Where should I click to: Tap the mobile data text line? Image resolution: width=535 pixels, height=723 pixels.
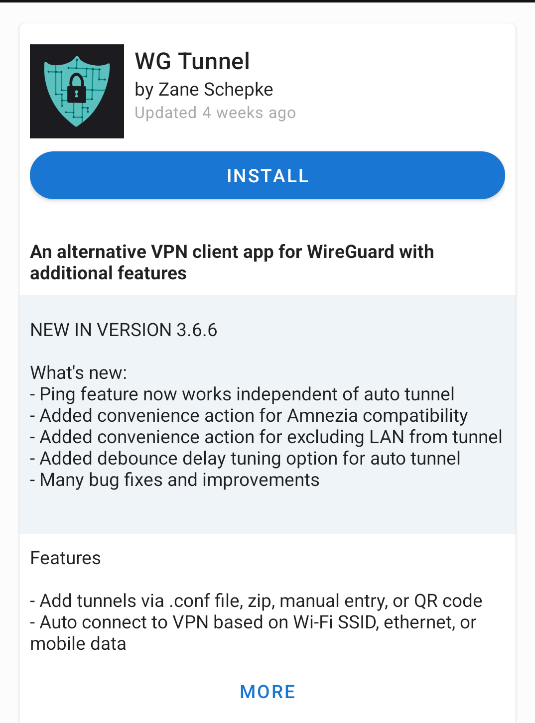pyautogui.click(x=78, y=644)
